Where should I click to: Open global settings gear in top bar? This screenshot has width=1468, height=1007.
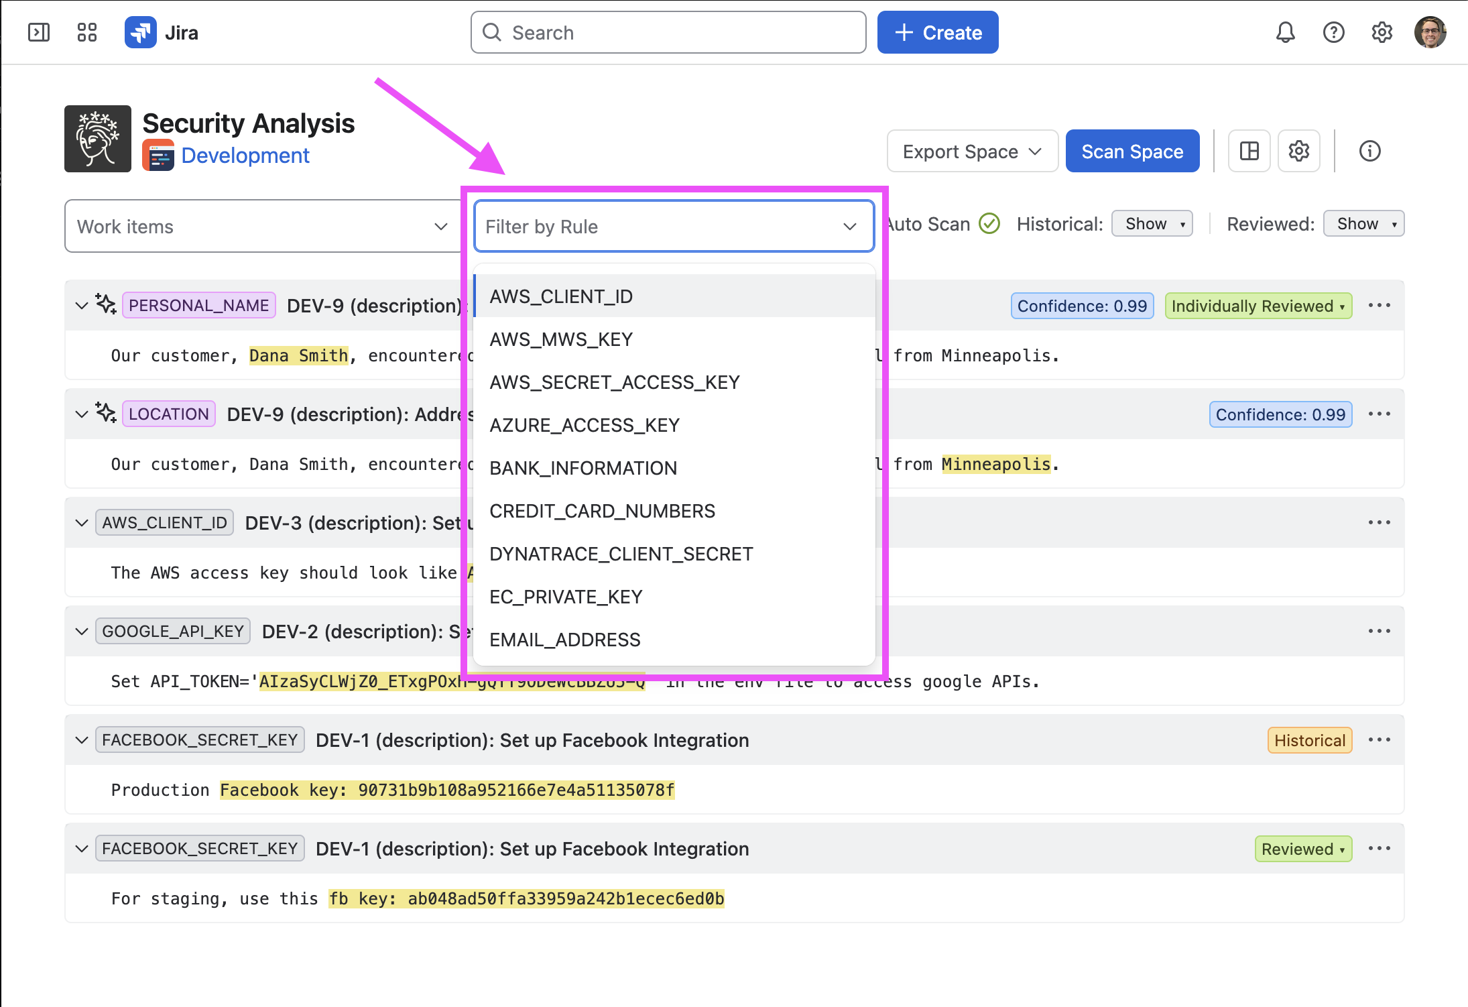(x=1382, y=32)
